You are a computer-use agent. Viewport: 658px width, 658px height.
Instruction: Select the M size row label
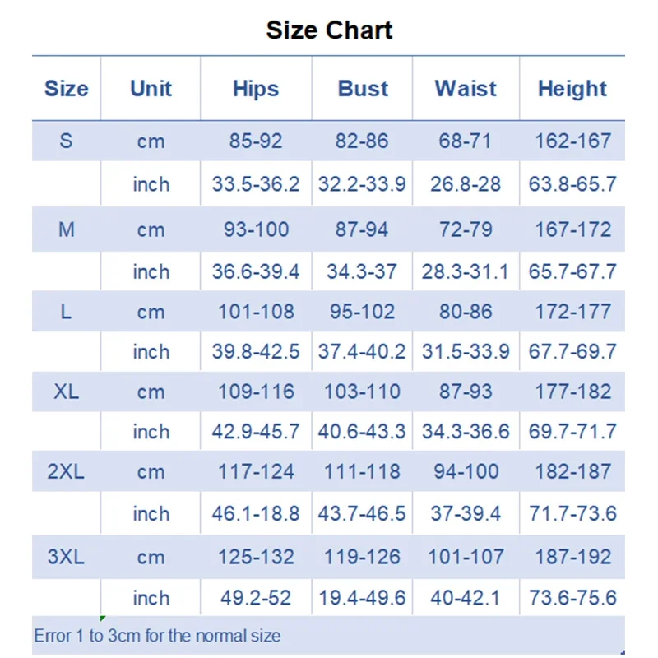tap(66, 229)
